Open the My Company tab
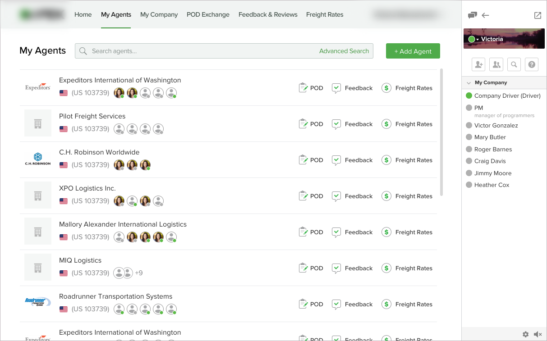The height and width of the screenshot is (341, 547). point(159,14)
